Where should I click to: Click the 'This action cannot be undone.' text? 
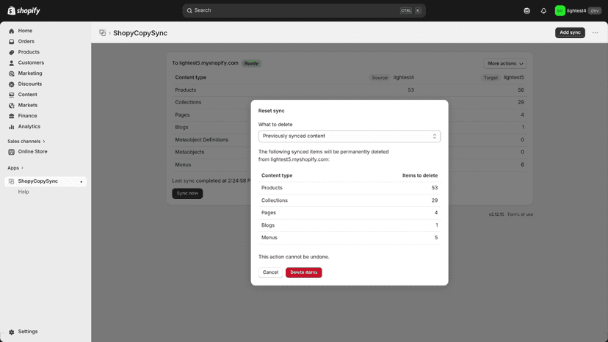(x=294, y=257)
